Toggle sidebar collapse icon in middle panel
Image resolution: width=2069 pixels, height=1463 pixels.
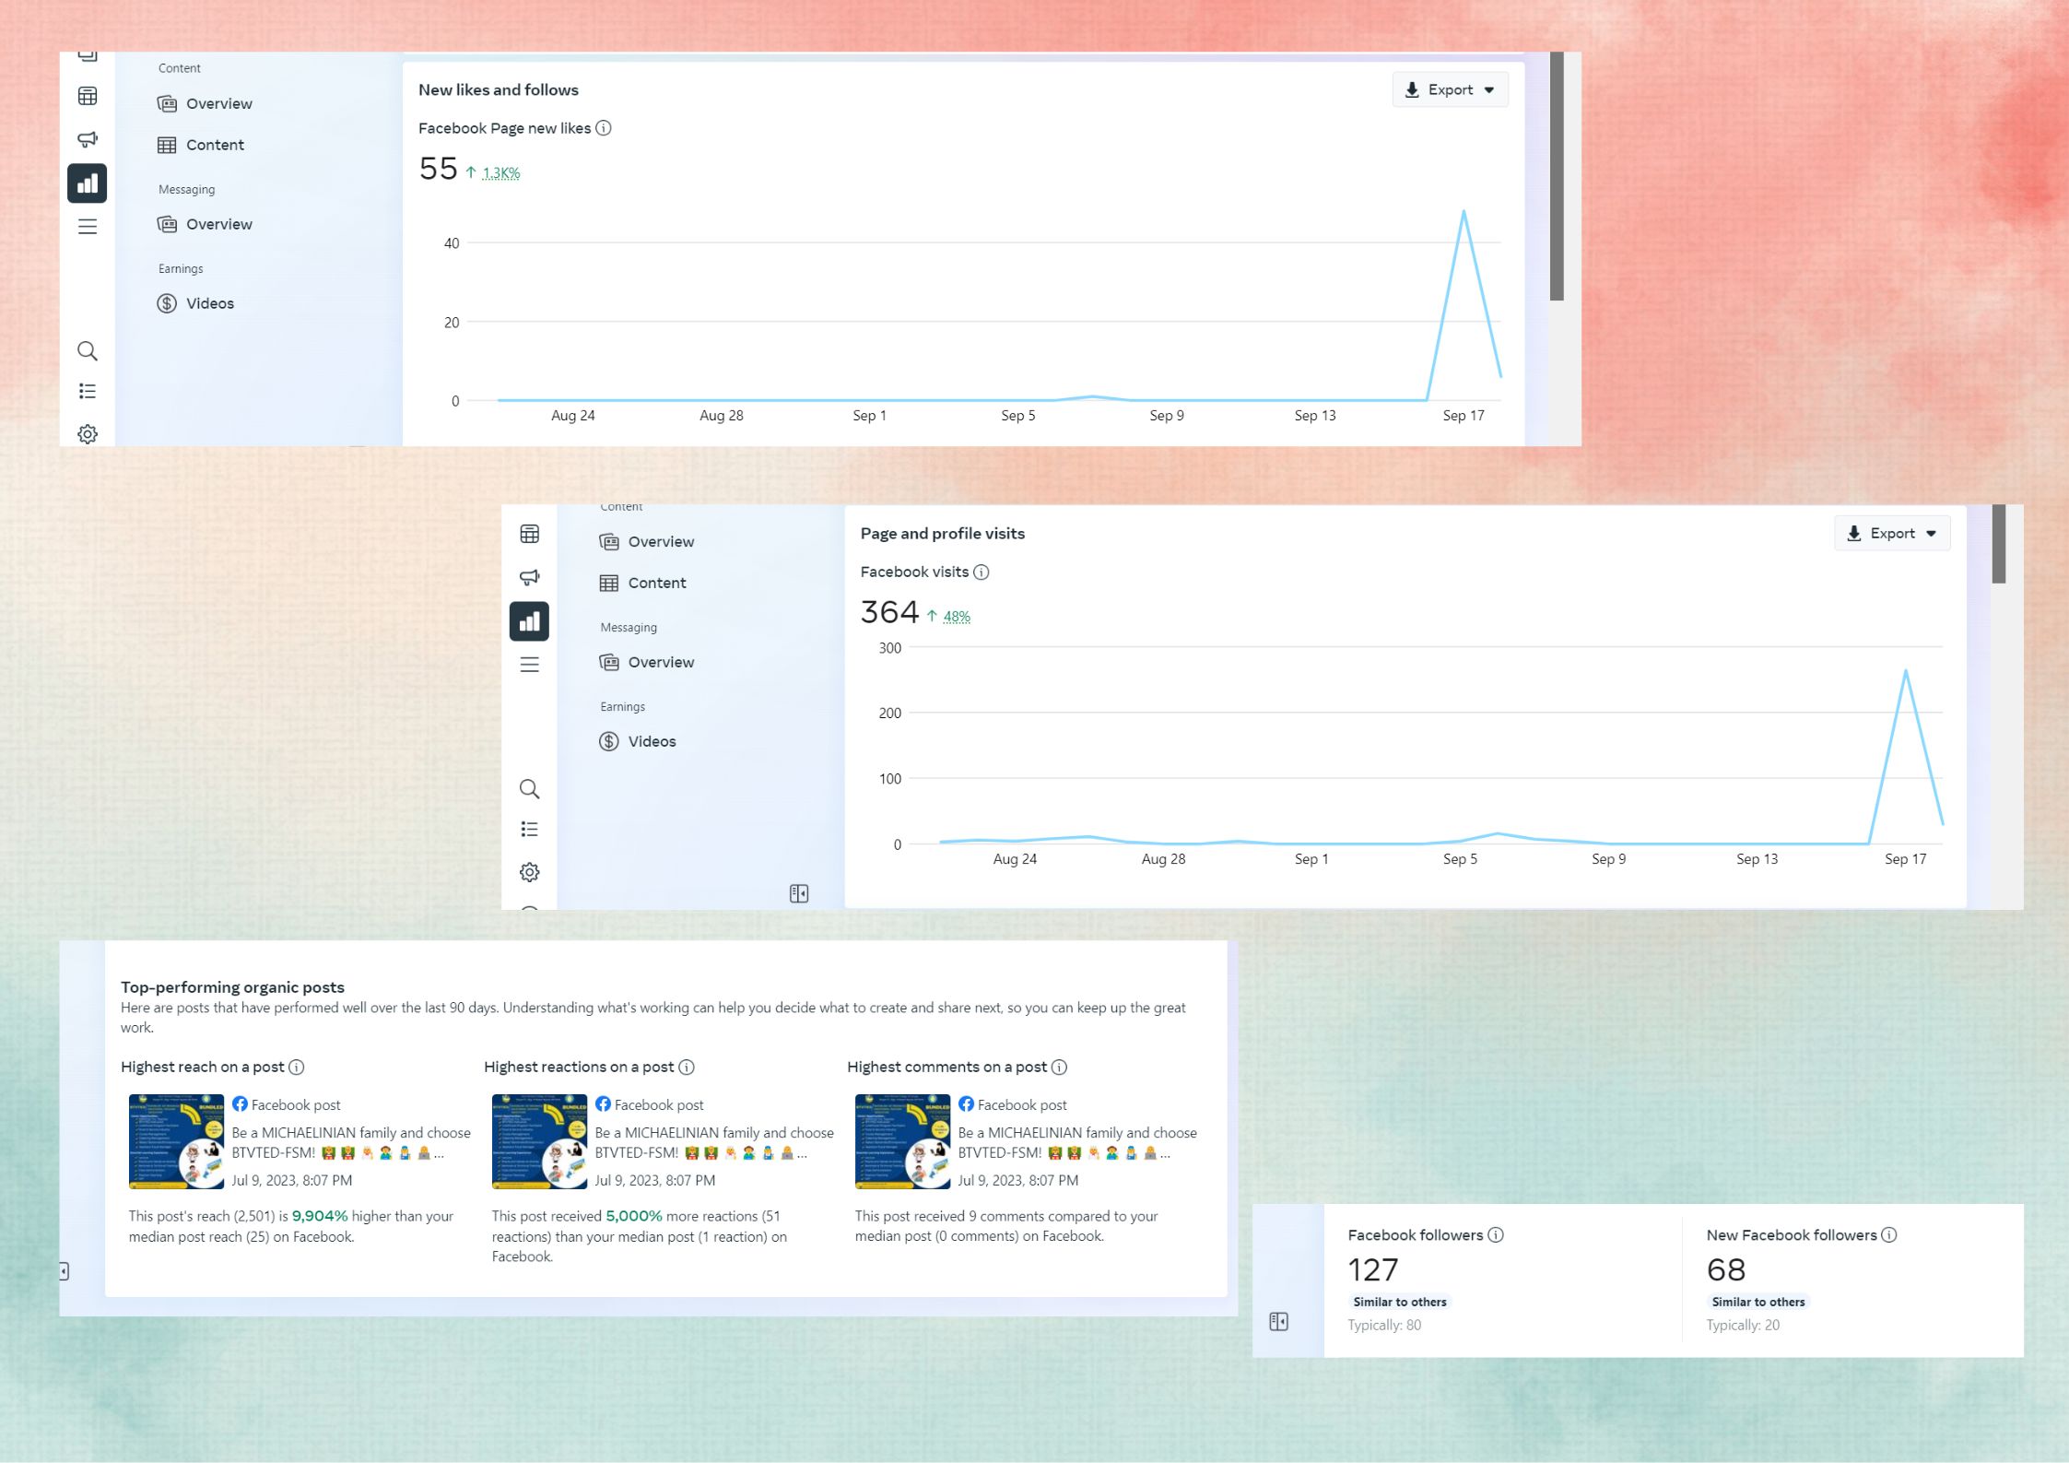799,893
